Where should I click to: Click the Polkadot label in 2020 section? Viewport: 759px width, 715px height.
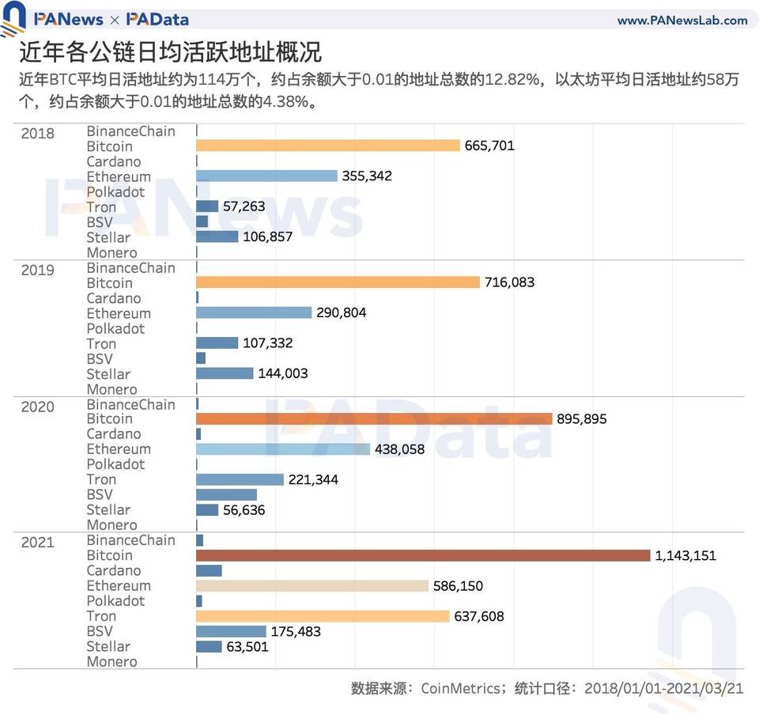click(x=116, y=464)
